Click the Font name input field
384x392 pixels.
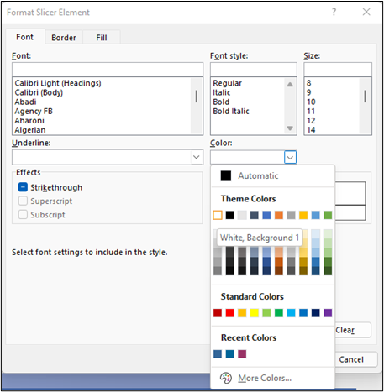coord(108,70)
